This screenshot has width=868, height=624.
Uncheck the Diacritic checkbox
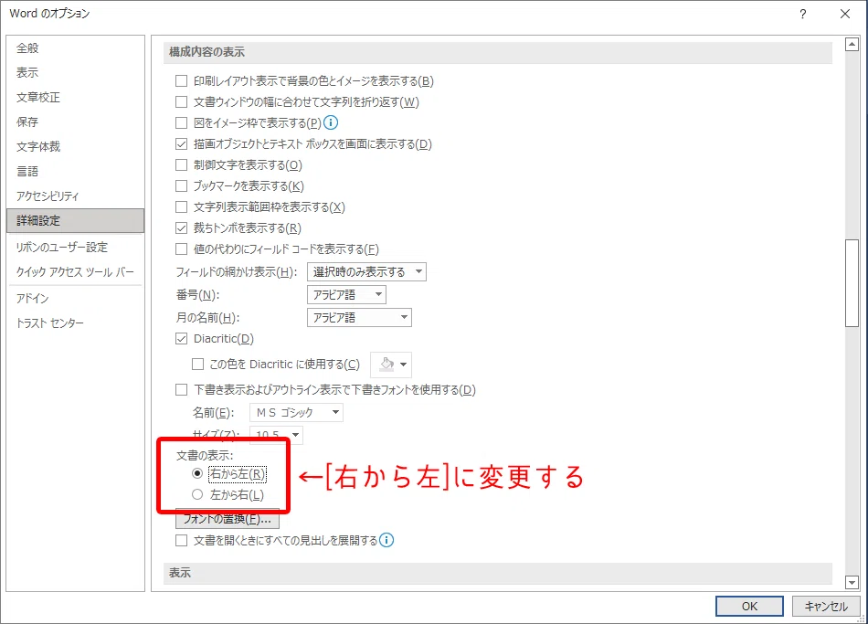coord(181,339)
